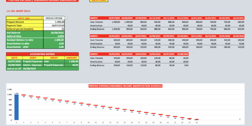Click the Deferral Rate 4,00% cell

point(54,36)
